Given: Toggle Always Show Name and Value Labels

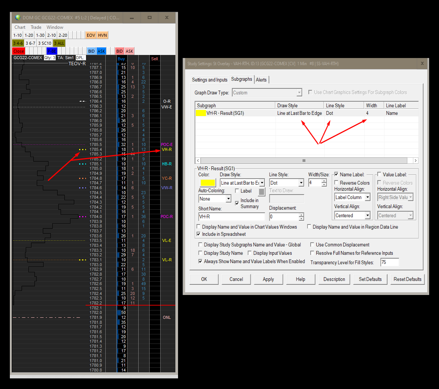Looking at the screenshot, I should [201, 261].
